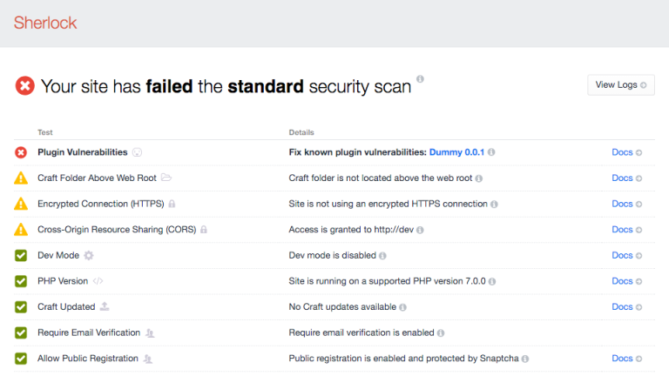Screen dimensions: 669x376
Task: Click lock icon beside Encrypted Connection (HTTPS)
Action: click(x=172, y=204)
